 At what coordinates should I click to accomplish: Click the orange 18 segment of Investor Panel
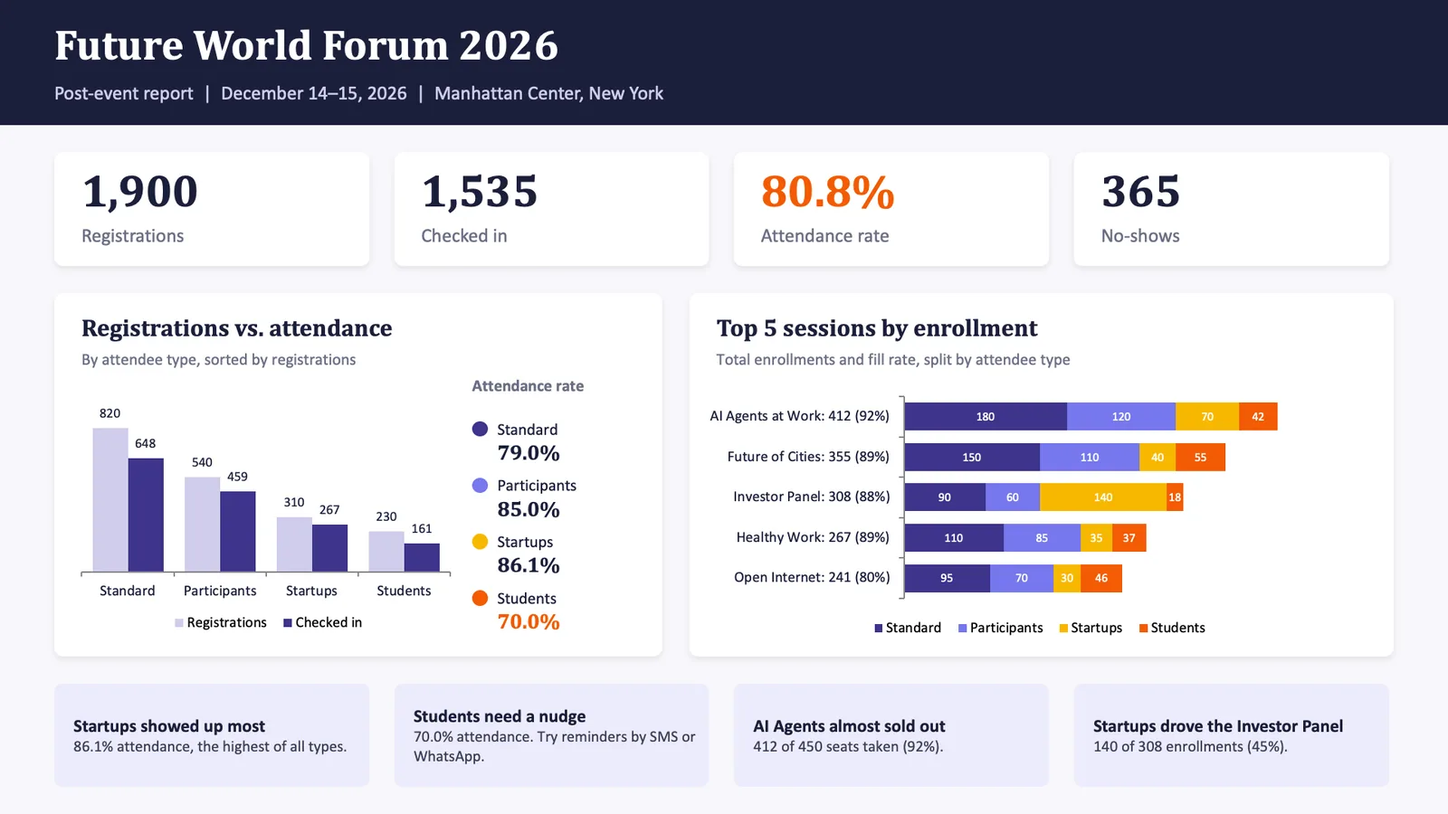point(1175,497)
